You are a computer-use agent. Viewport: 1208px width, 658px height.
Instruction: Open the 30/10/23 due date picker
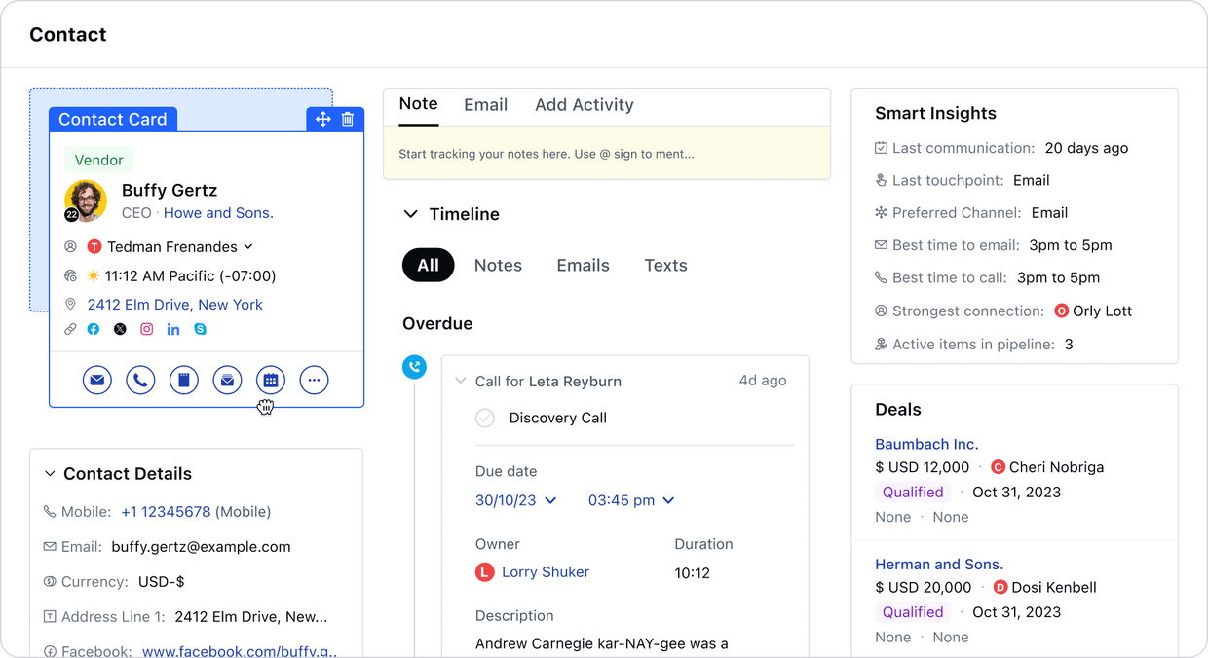(x=515, y=500)
